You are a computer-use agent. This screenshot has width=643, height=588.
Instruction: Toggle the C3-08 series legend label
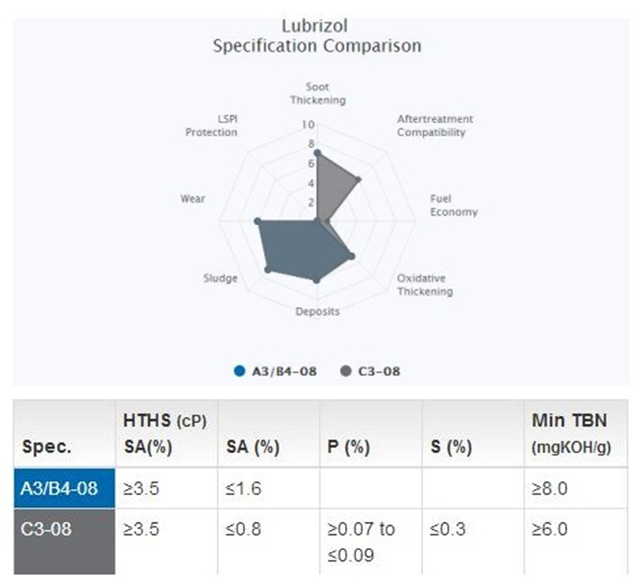click(x=378, y=371)
